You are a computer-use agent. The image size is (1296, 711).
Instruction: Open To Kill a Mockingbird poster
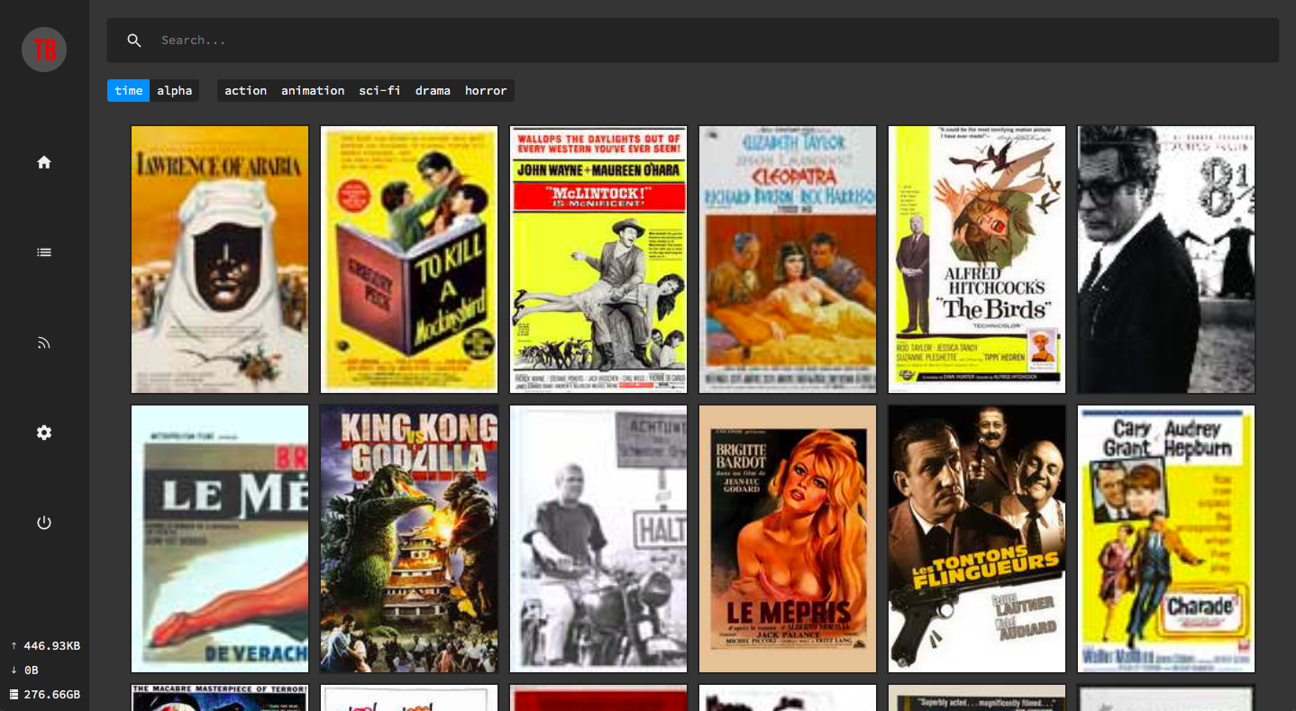pos(409,260)
